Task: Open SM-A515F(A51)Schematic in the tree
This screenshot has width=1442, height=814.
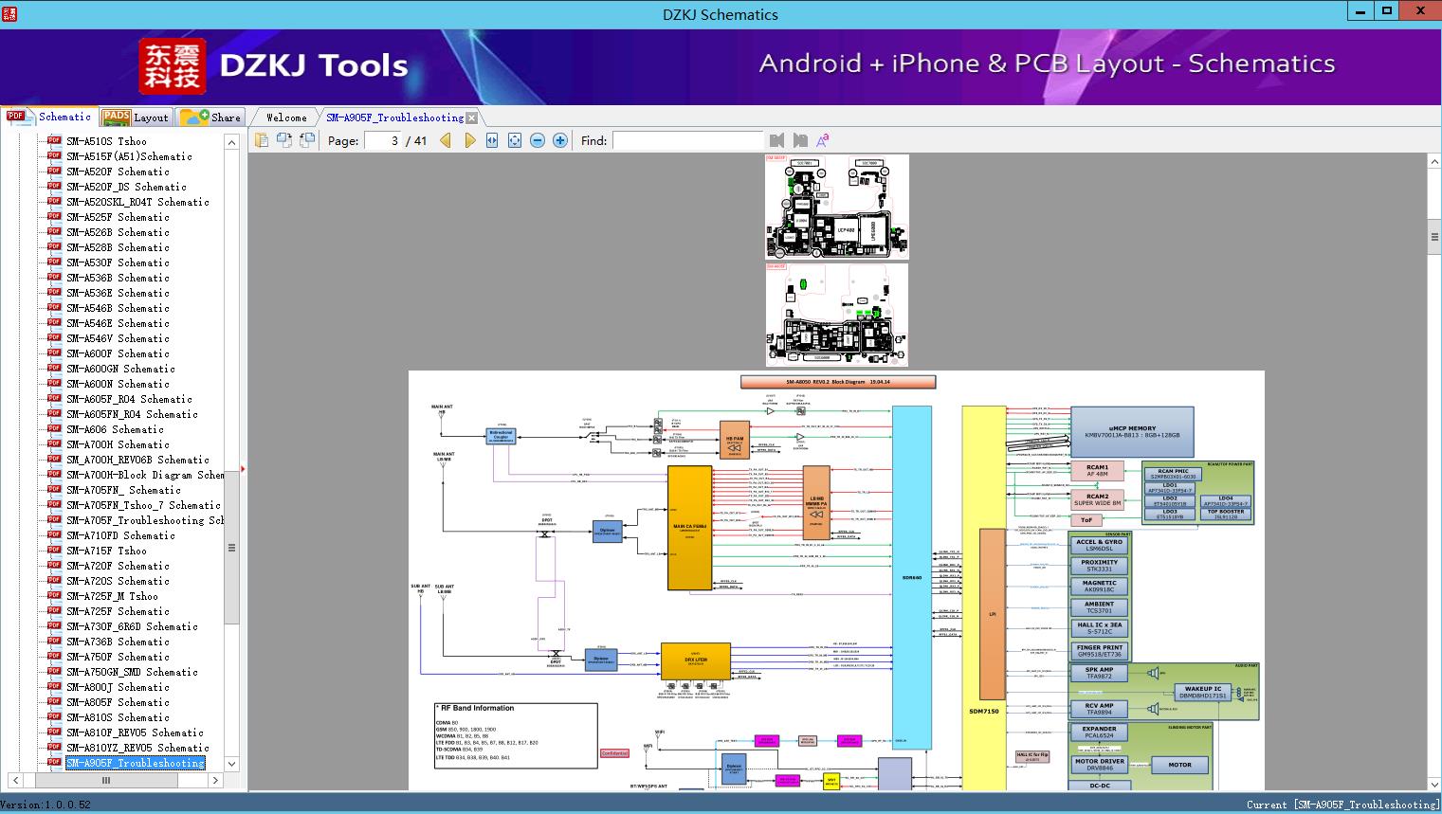Action: 129,156
